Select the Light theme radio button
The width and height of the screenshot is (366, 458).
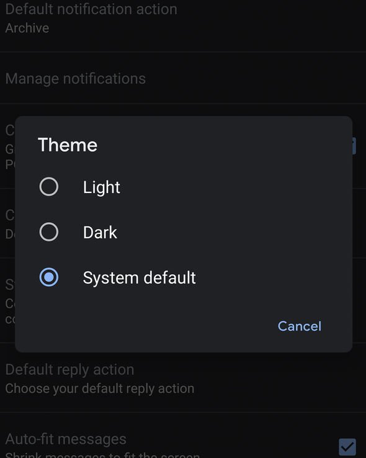[x=49, y=187]
